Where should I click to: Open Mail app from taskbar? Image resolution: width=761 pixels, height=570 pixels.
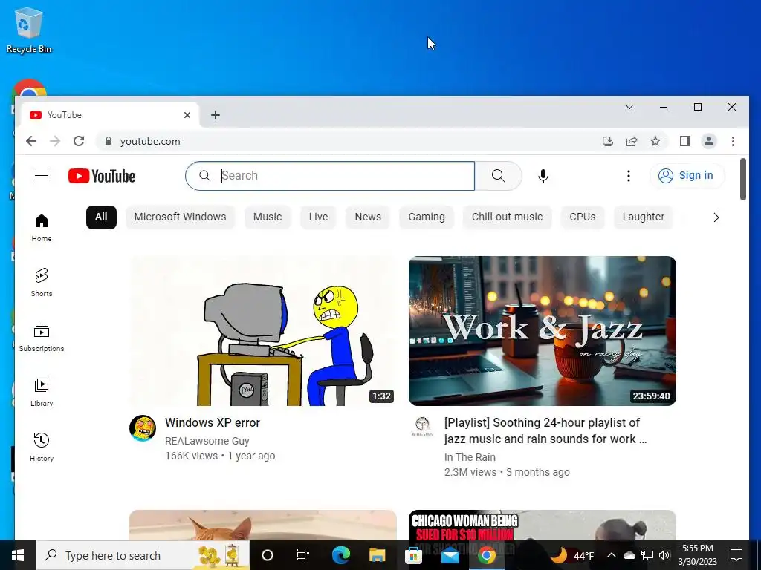click(450, 555)
